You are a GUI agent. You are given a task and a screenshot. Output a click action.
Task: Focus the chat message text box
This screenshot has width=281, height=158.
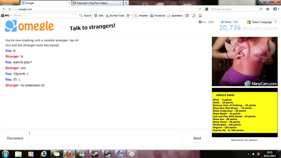coord(106,138)
